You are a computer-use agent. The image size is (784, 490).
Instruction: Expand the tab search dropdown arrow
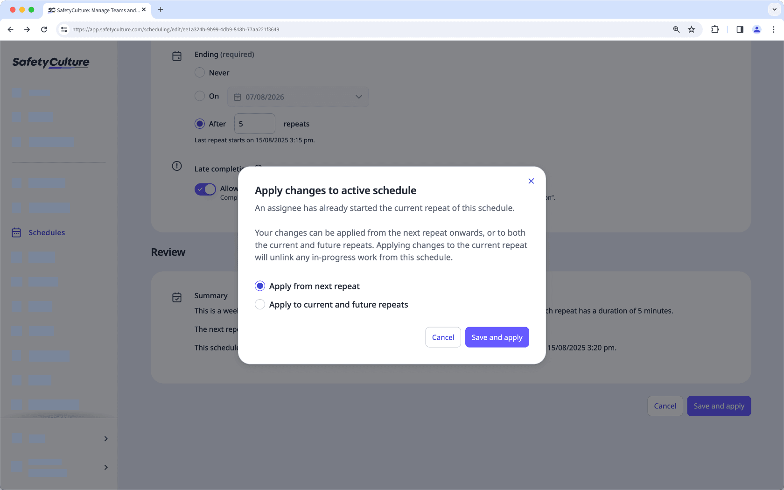774,9
